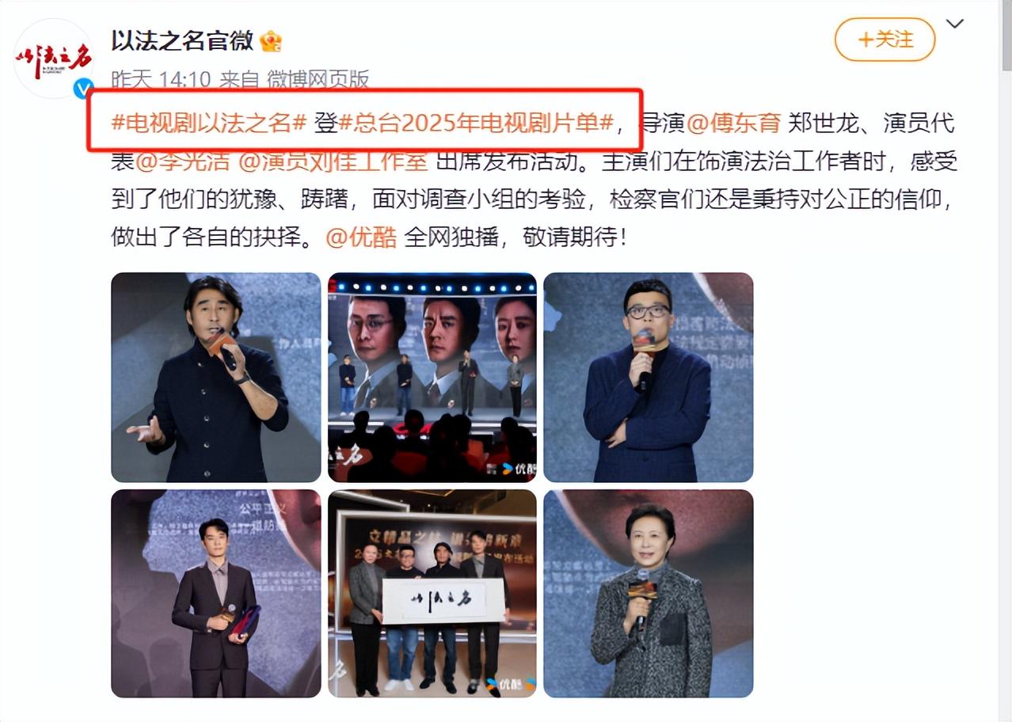The height and width of the screenshot is (722, 1012).
Task: Click the gold crown icon beside account name
Action: [x=272, y=40]
